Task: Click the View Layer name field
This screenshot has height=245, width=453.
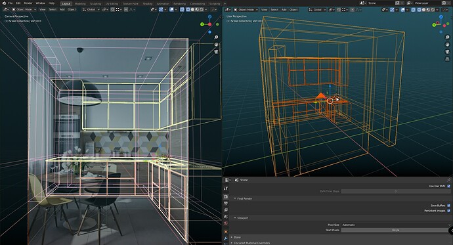Action: [428, 3]
